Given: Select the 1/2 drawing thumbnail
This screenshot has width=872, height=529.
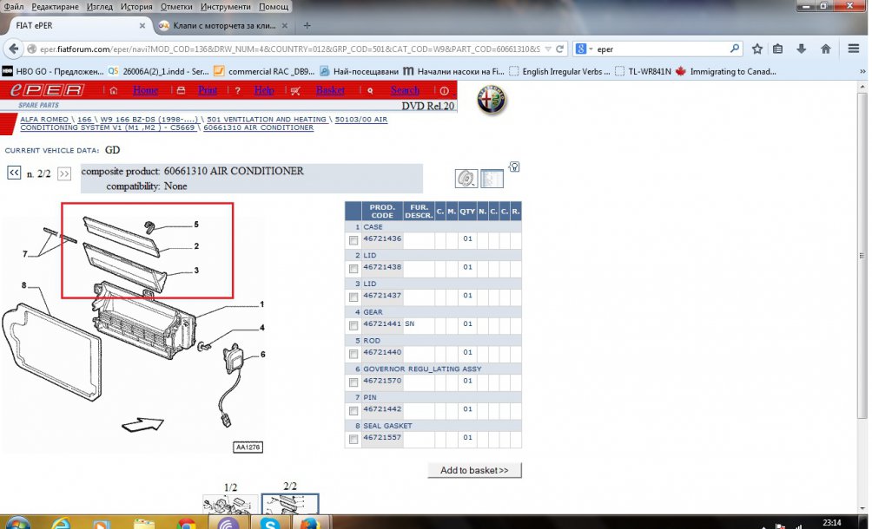Looking at the screenshot, I should [x=230, y=504].
